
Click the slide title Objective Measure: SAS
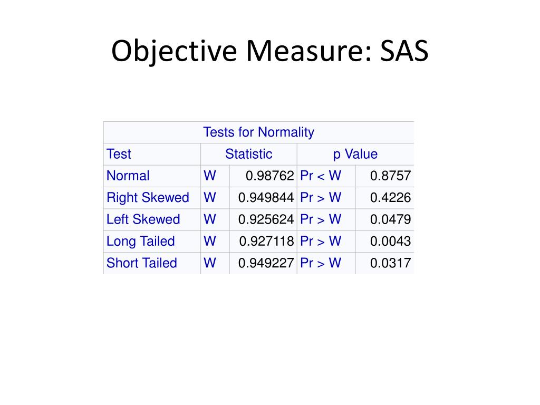[269, 51]
